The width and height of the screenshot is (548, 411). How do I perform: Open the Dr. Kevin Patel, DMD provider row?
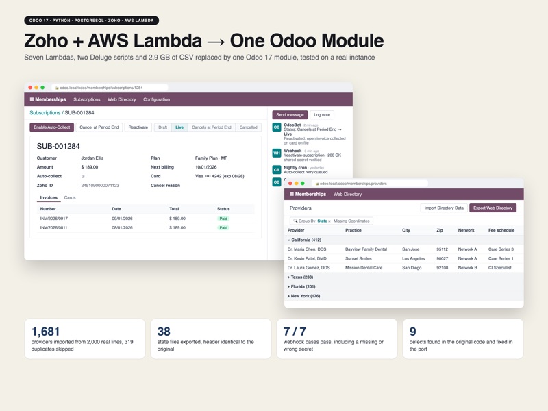[404, 259]
